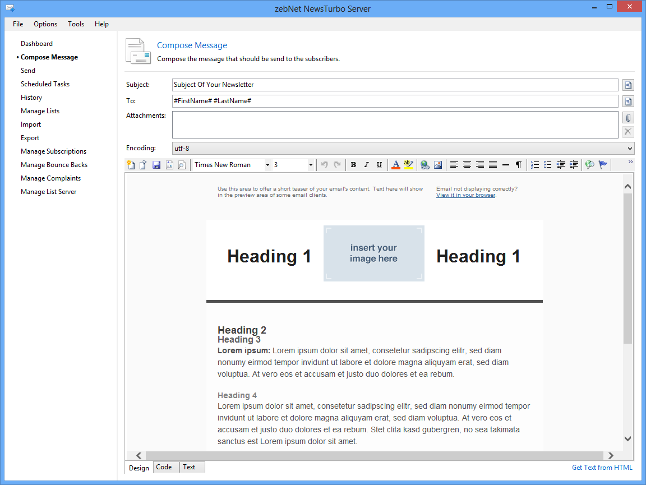The width and height of the screenshot is (646, 485).
Task: Insert a numbered list
Action: point(535,165)
